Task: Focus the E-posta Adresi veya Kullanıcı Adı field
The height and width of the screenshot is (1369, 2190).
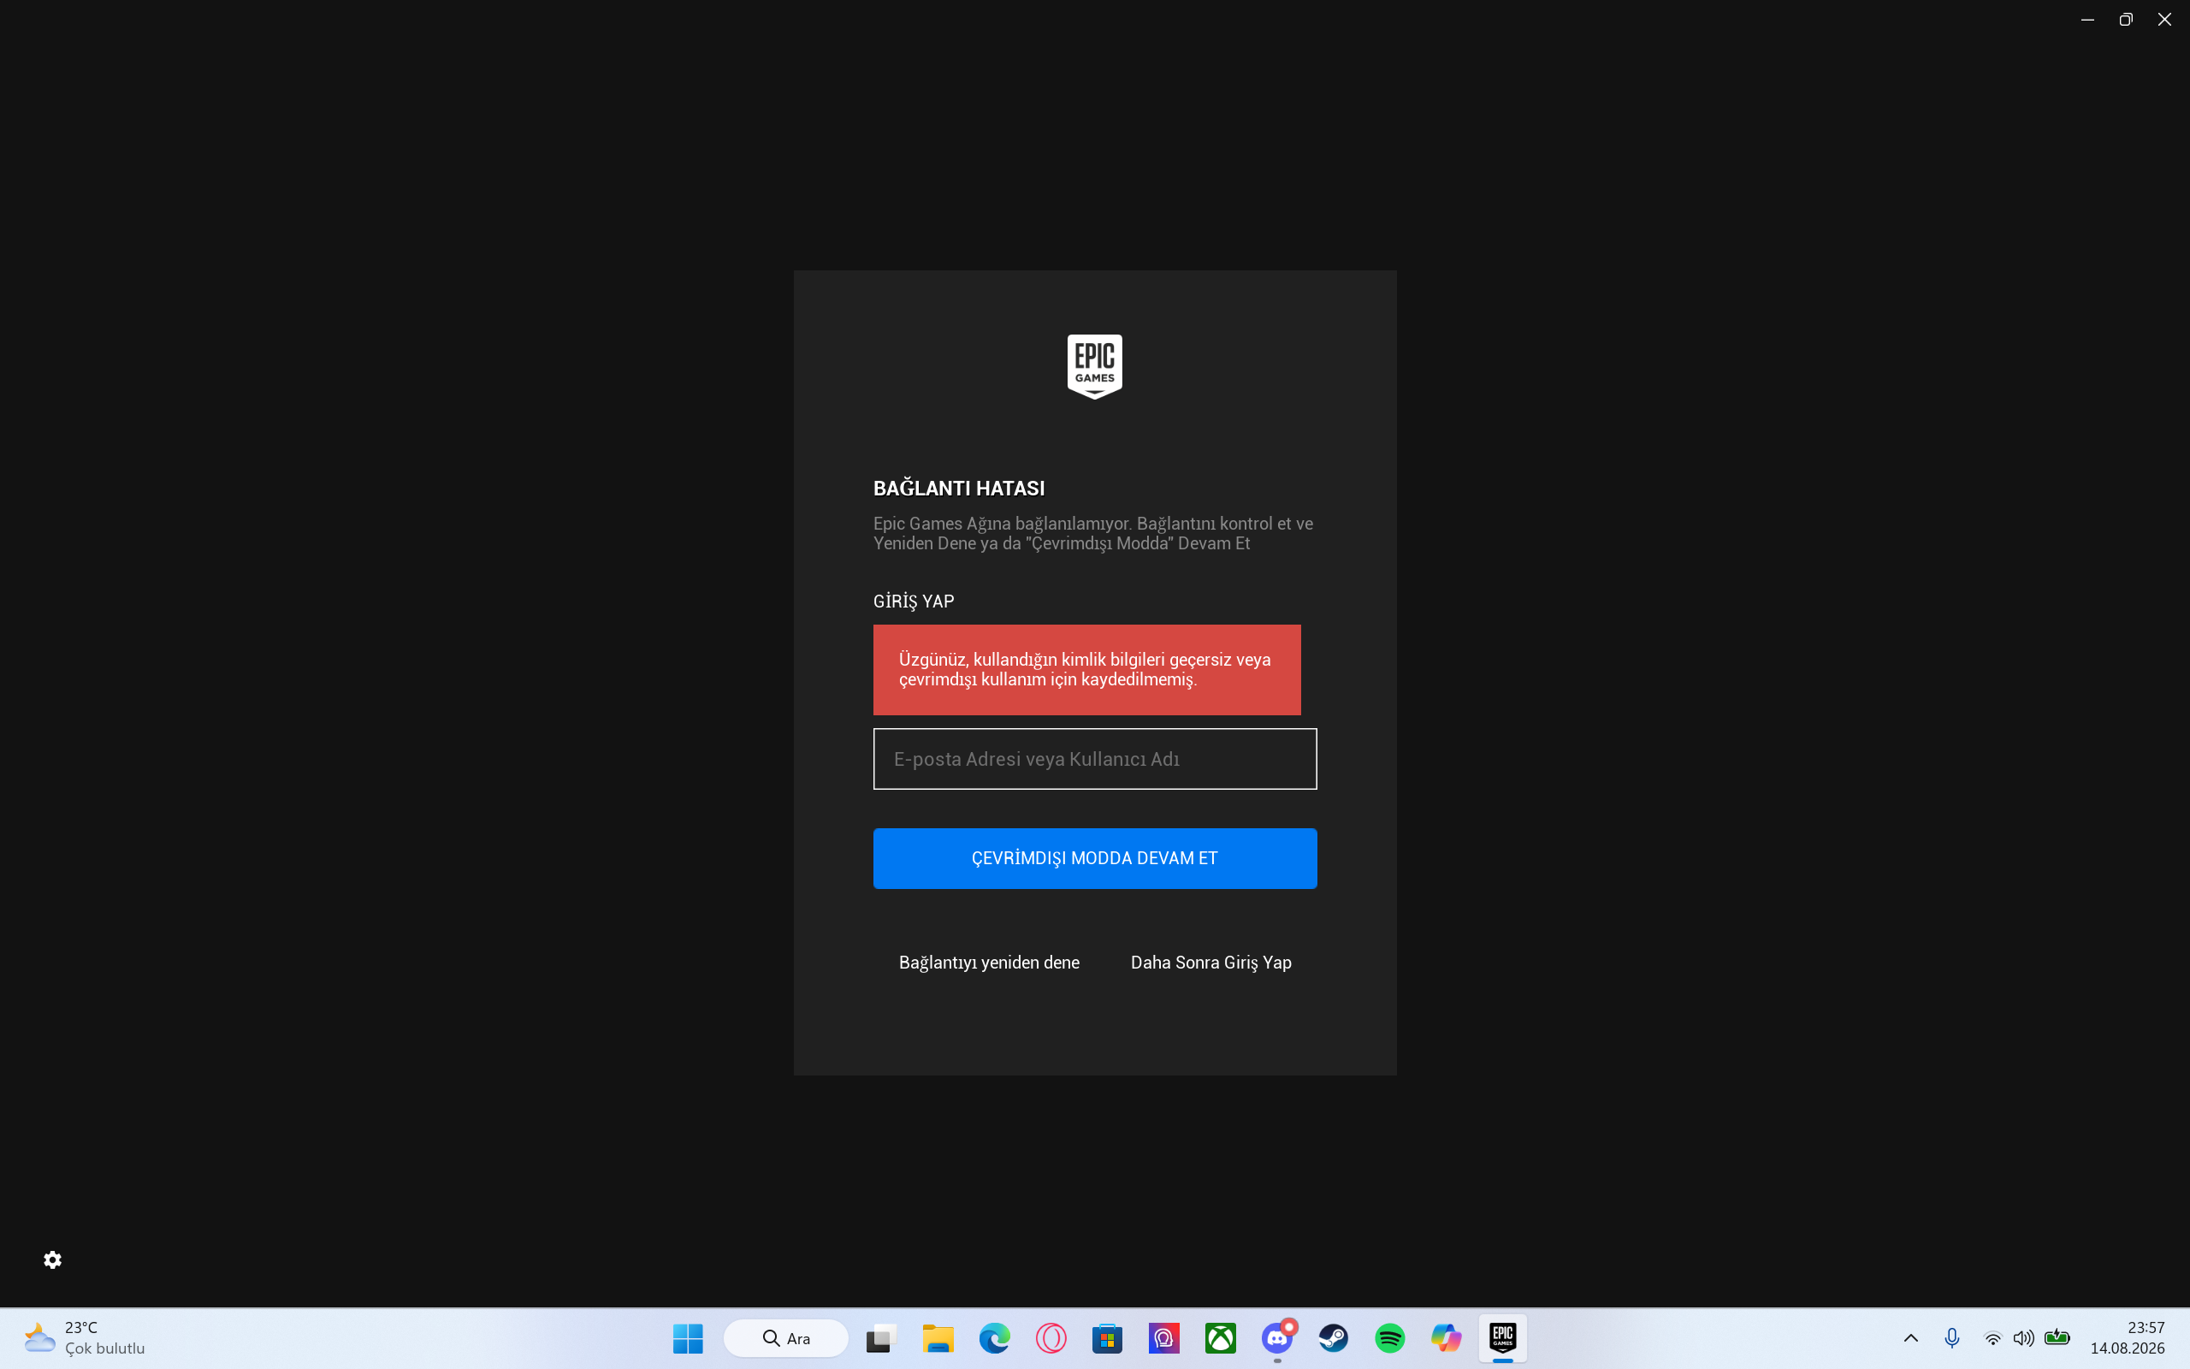Action: [1094, 759]
